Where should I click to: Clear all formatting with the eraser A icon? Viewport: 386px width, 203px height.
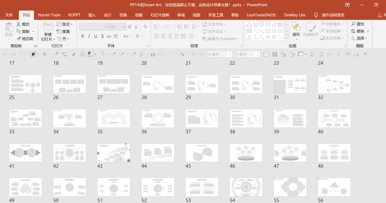(x=145, y=27)
